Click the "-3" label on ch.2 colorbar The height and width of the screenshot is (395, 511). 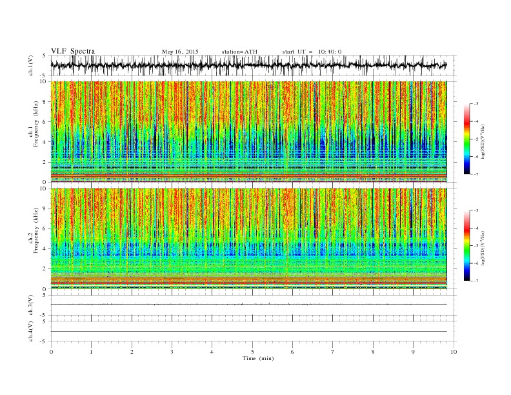coord(476,210)
